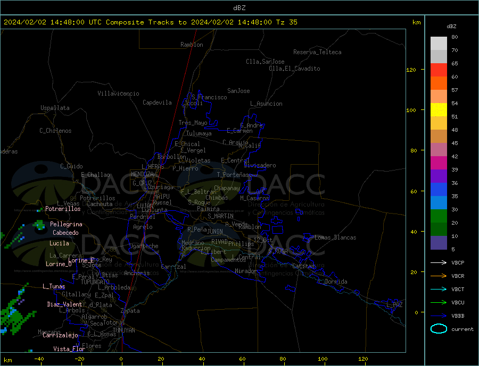Select the pink Diaz_Valent label

tap(64, 304)
